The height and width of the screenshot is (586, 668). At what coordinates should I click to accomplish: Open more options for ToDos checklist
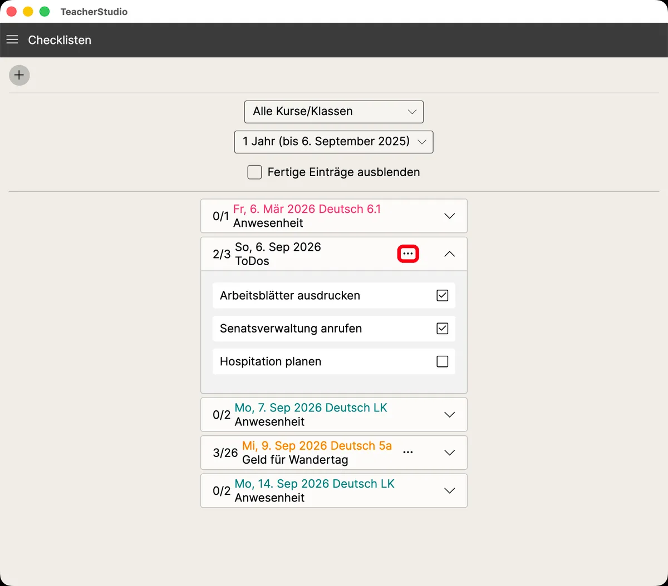click(408, 254)
